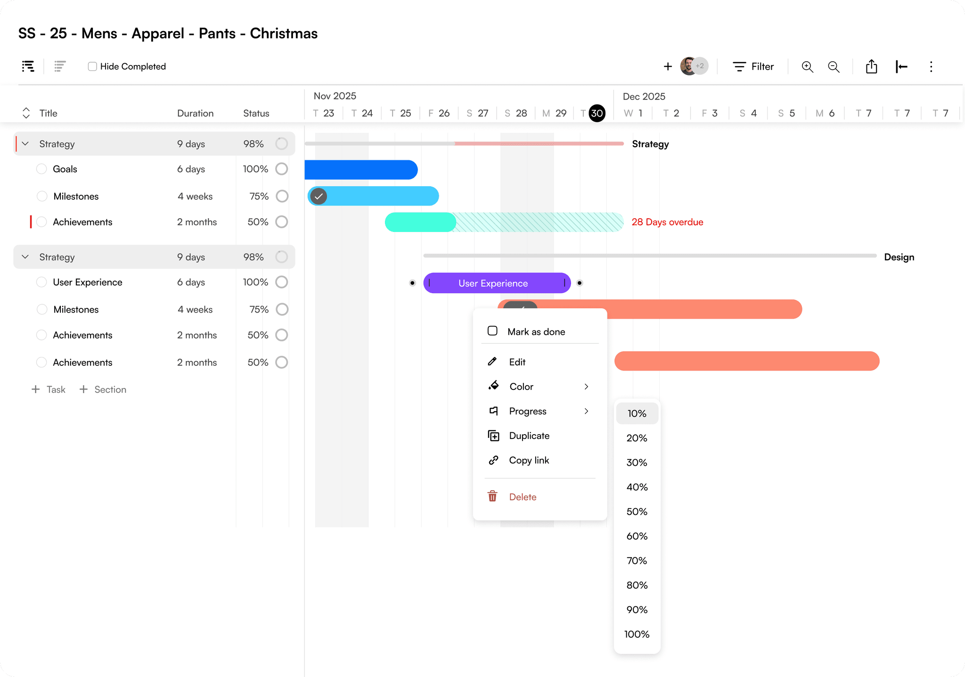Collapse the second Strategy section chevron
The image size is (965, 677).
click(25, 256)
